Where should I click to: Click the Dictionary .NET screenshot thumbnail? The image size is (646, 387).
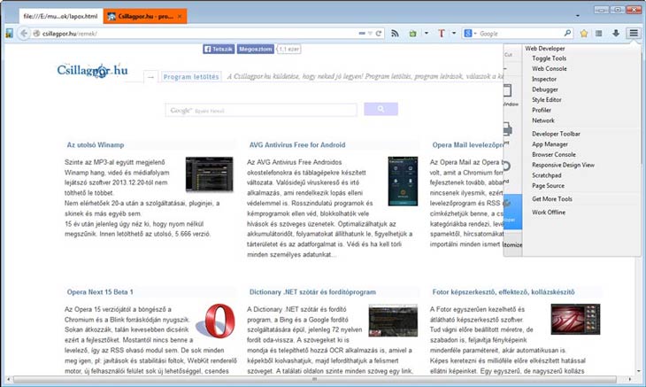click(x=393, y=321)
